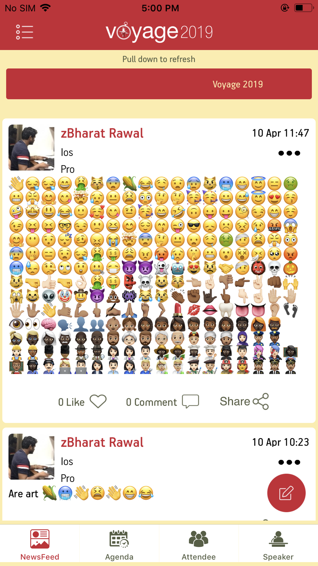Image resolution: width=318 pixels, height=566 pixels.
Task: Open zBharat Rawal name on first post
Action: point(102,133)
